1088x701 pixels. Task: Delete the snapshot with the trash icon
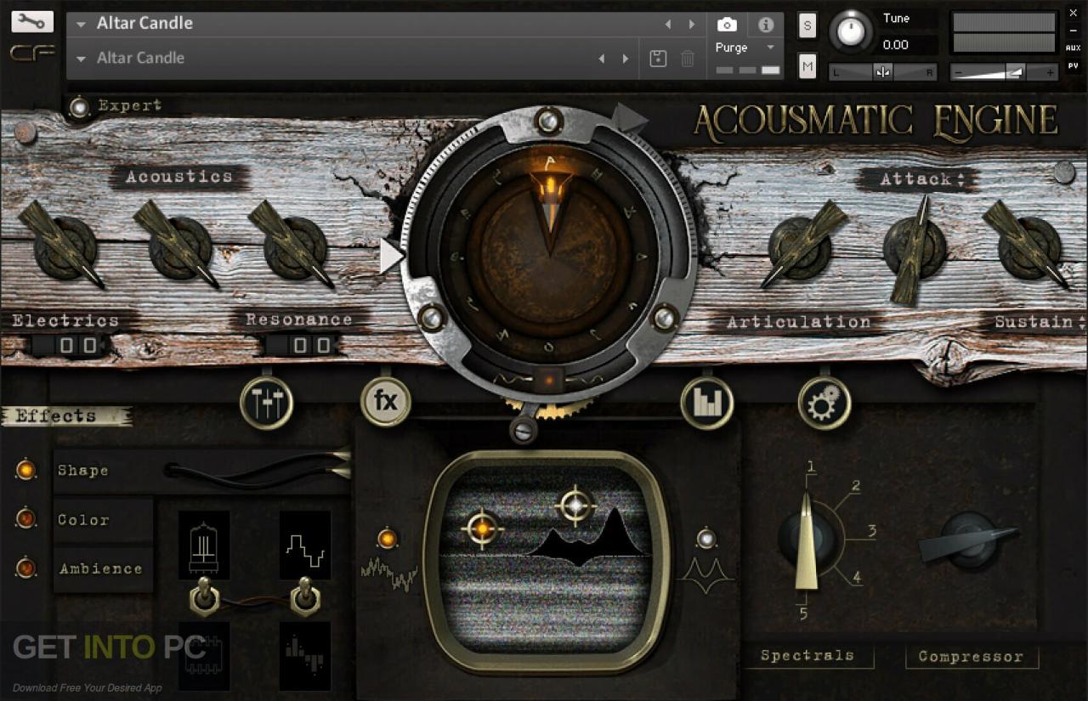[x=688, y=59]
